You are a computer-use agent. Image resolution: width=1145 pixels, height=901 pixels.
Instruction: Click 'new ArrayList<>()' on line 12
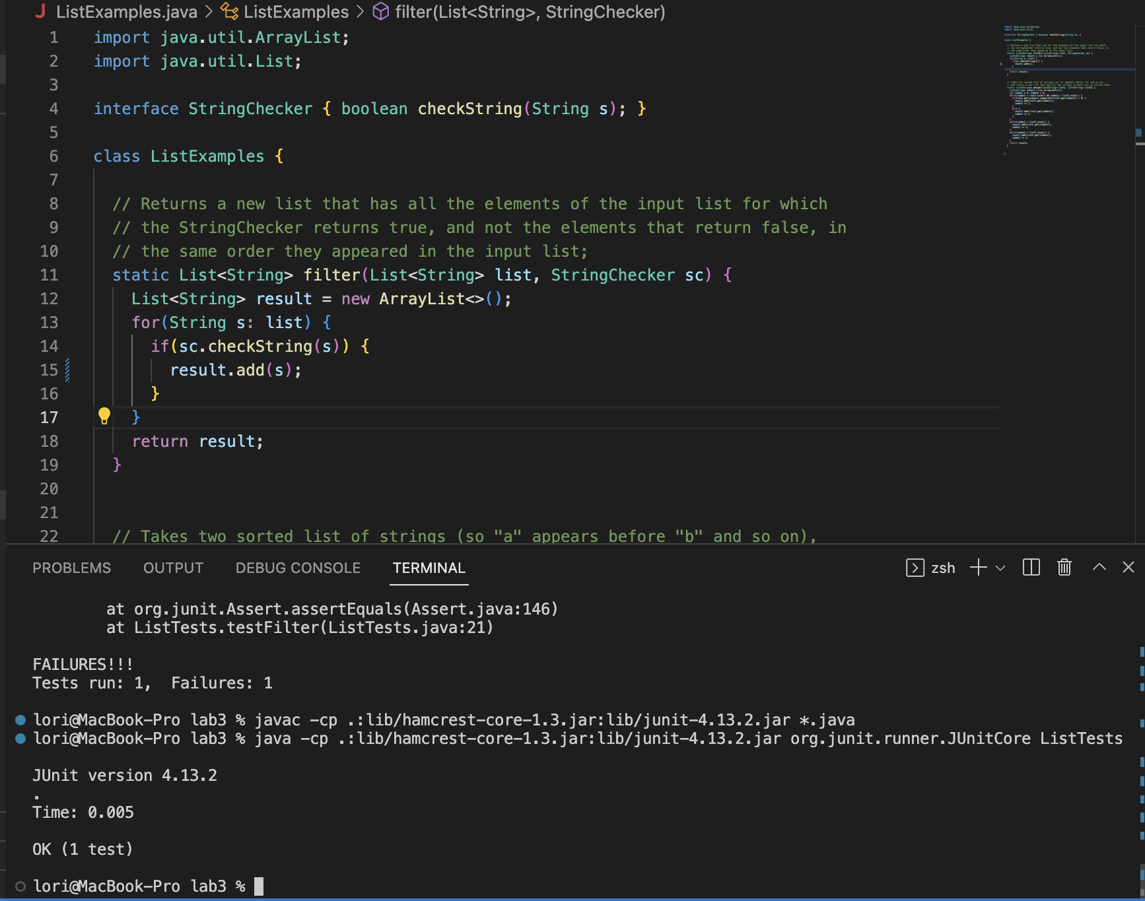click(x=421, y=298)
